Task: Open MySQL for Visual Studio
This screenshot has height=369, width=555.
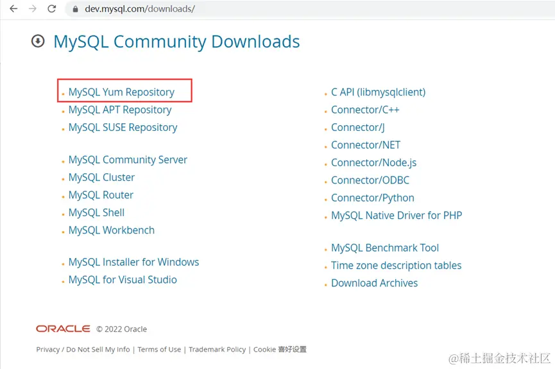Action: 123,280
